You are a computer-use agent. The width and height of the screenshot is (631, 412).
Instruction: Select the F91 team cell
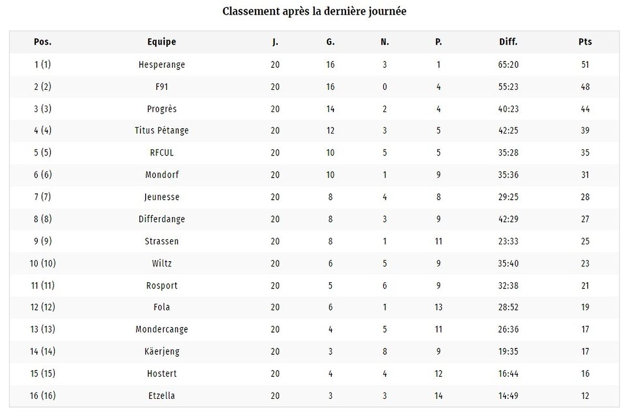click(161, 87)
